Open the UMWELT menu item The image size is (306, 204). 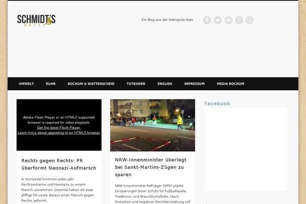coord(26,84)
